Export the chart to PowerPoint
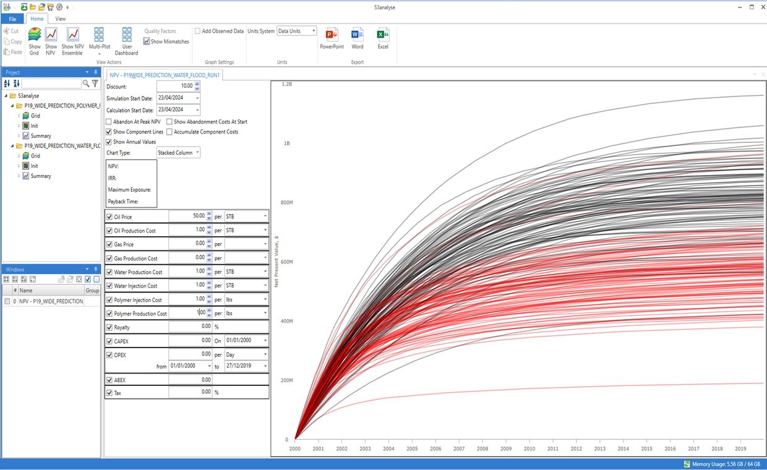 (x=332, y=35)
